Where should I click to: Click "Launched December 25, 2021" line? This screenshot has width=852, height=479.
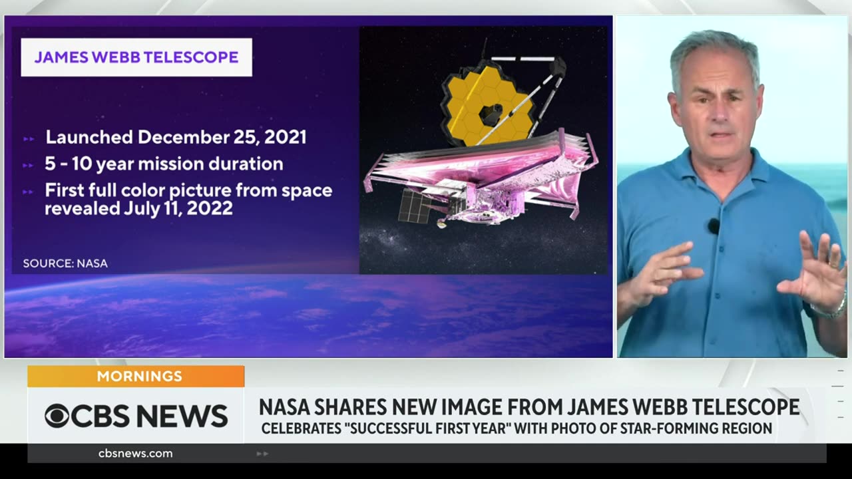click(176, 137)
